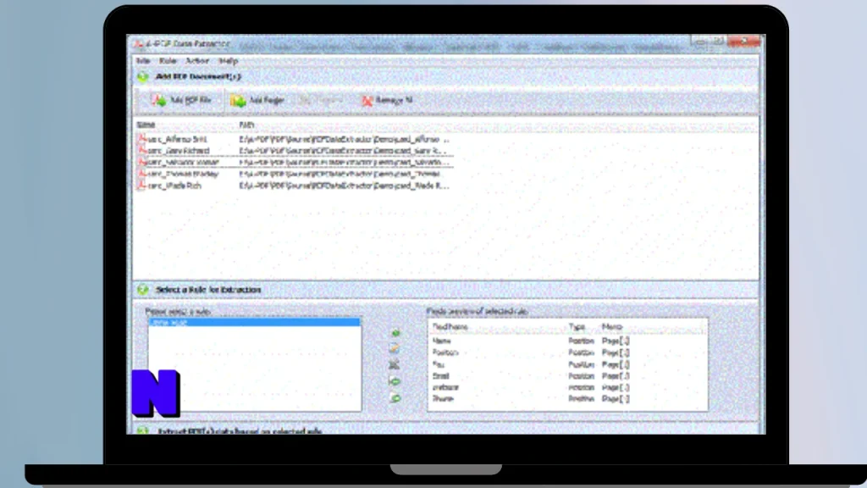Screen dimensions: 867x488
Task: Sort list by Path column header
Action: point(246,125)
